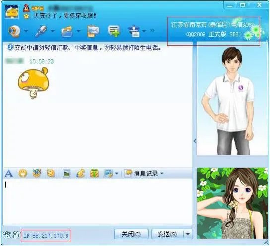
Task: Click the location text 江苏省南京市(秦淮区)电信ADSL
Action: pos(212,25)
